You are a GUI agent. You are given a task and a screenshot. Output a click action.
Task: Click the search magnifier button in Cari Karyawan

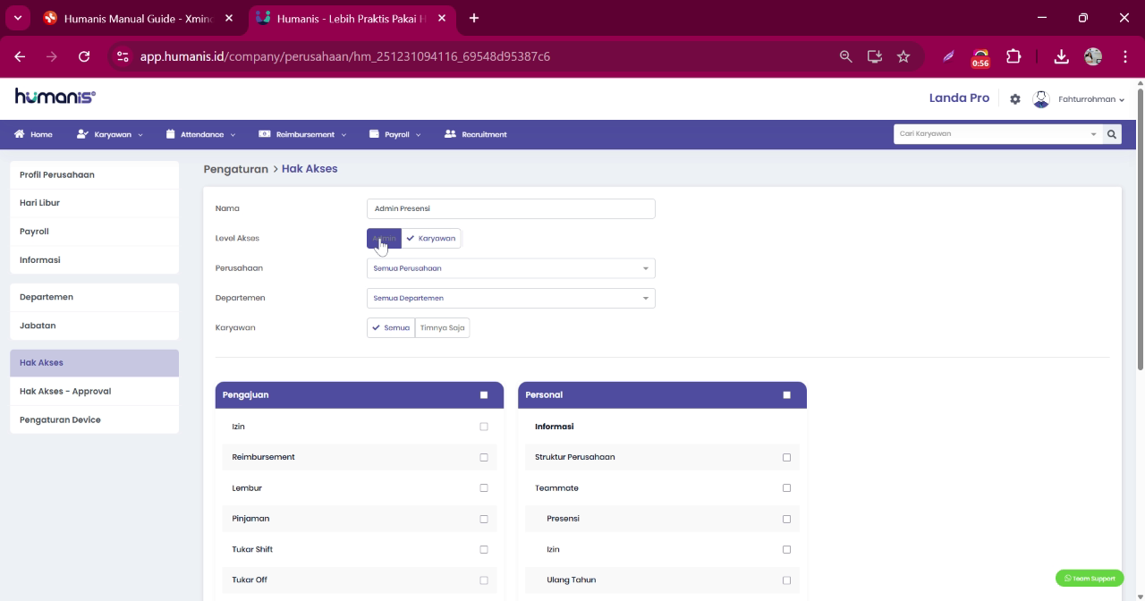pyautogui.click(x=1112, y=134)
